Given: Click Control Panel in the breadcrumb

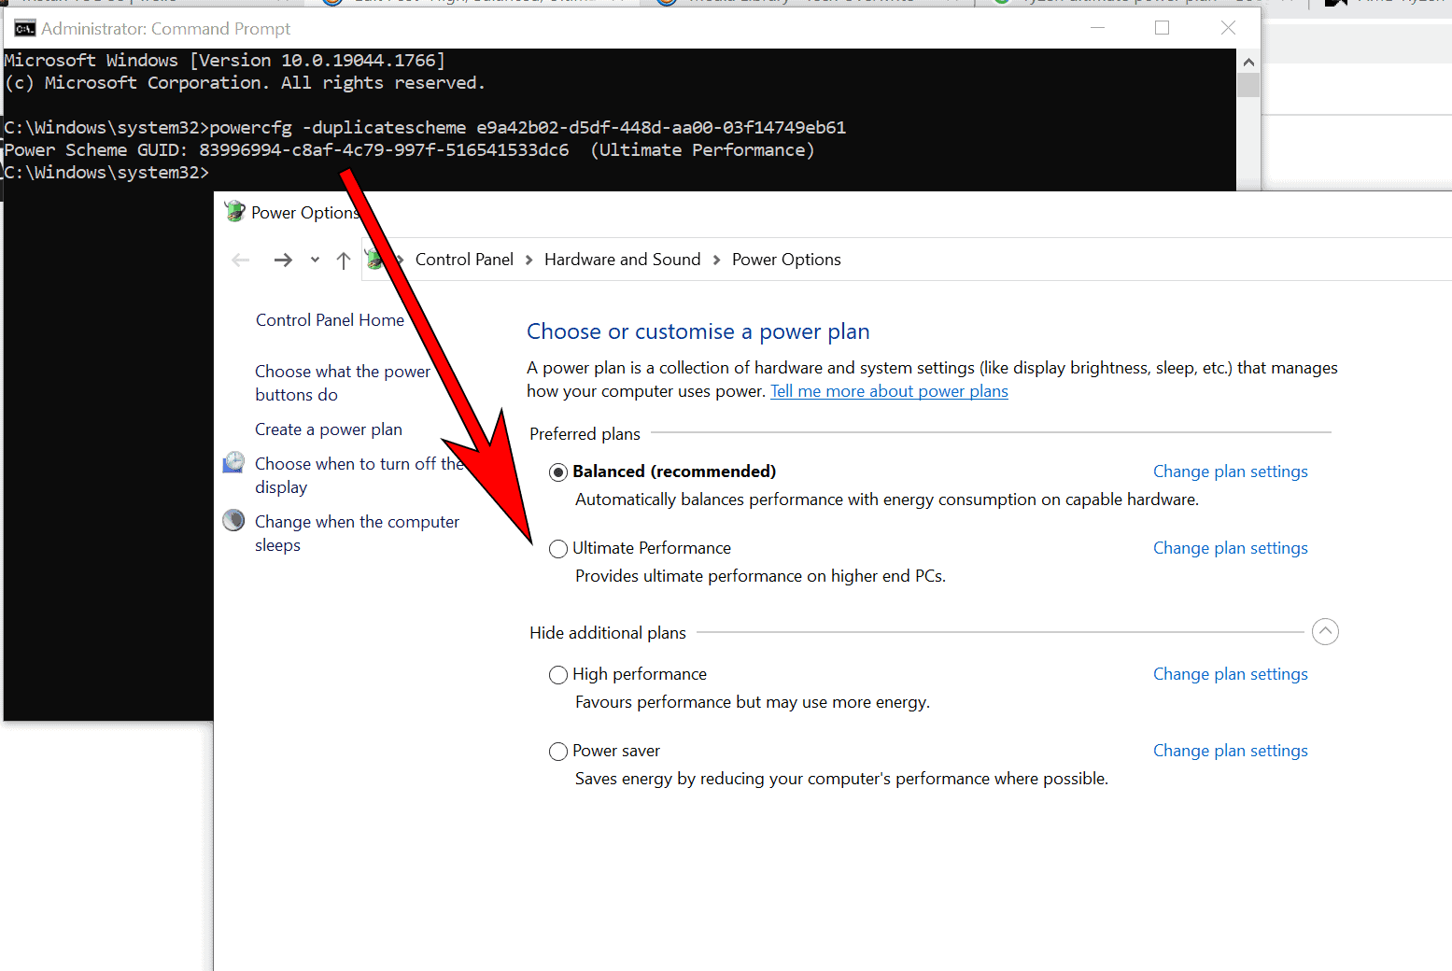Looking at the screenshot, I should 464,260.
